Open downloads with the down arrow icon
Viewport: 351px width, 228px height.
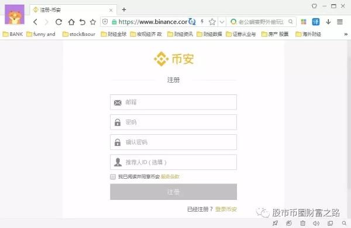pyautogui.click(x=328, y=22)
